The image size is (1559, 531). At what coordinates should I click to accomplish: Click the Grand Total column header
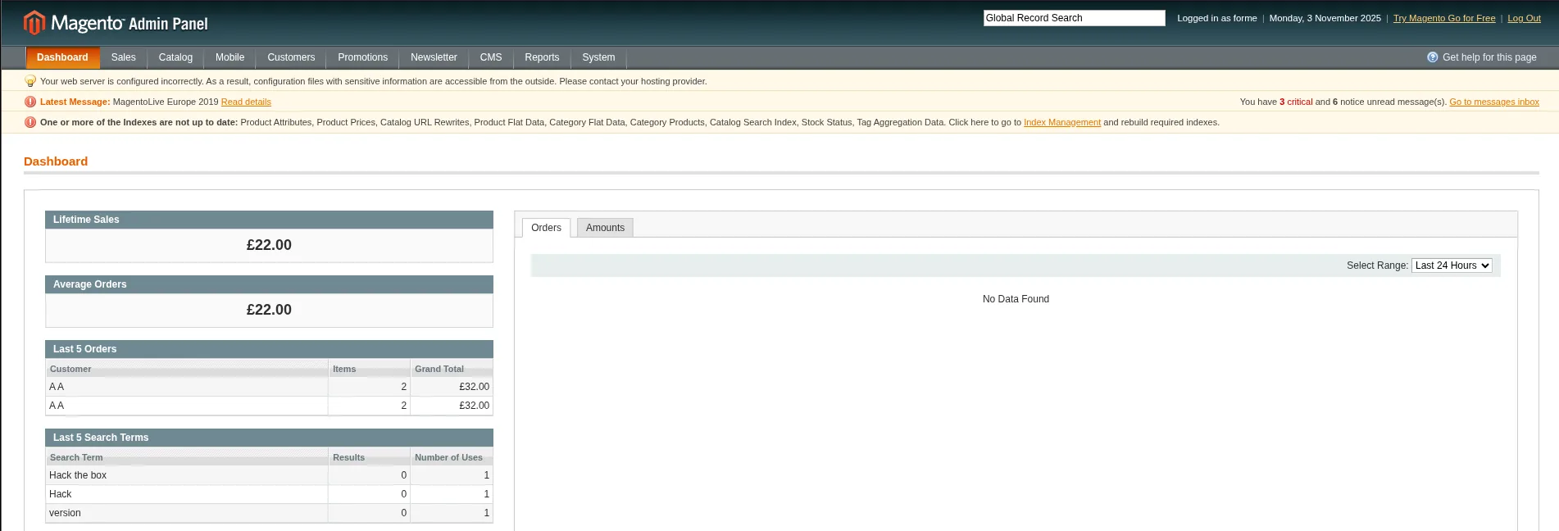(x=452, y=369)
